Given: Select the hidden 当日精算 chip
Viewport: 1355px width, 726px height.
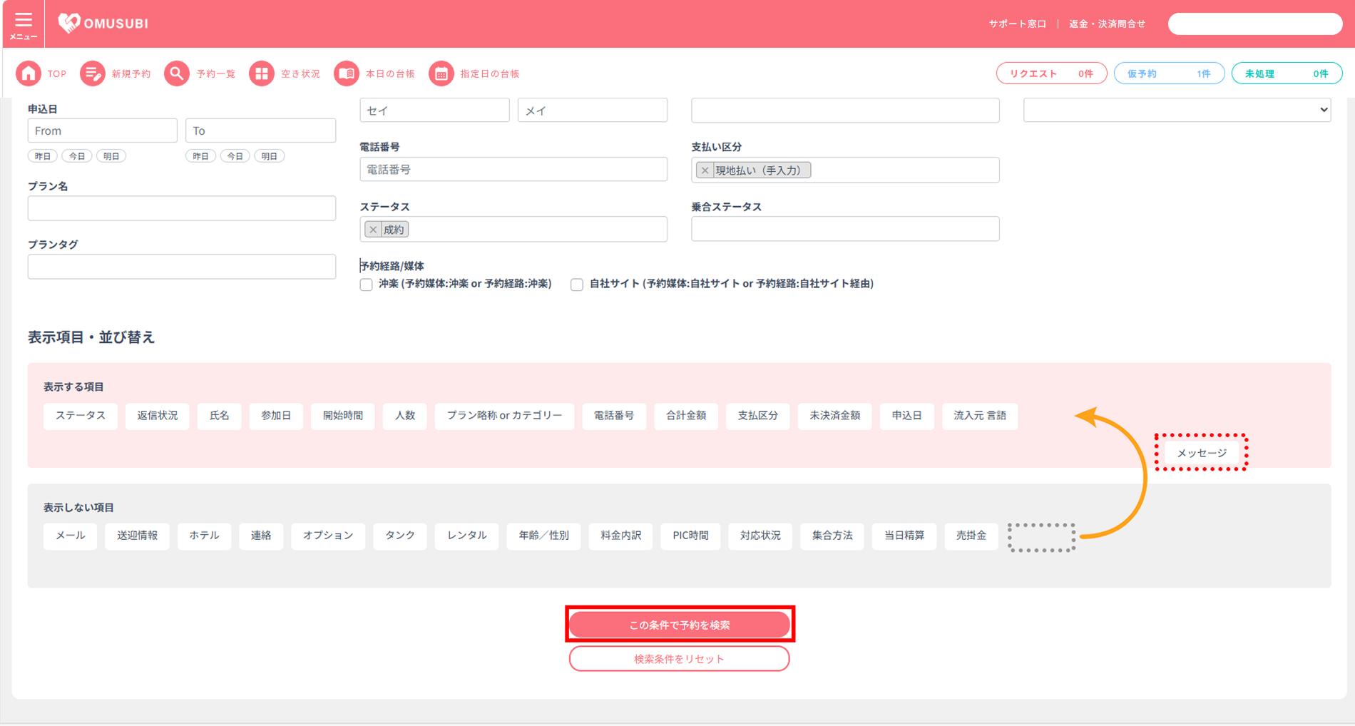Looking at the screenshot, I should coord(904,536).
